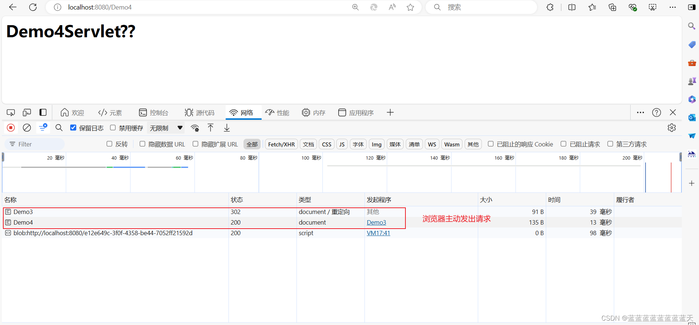Toggle the Edge sidebar panel icon
This screenshot has height=325, width=699.
pyautogui.click(x=692, y=7)
